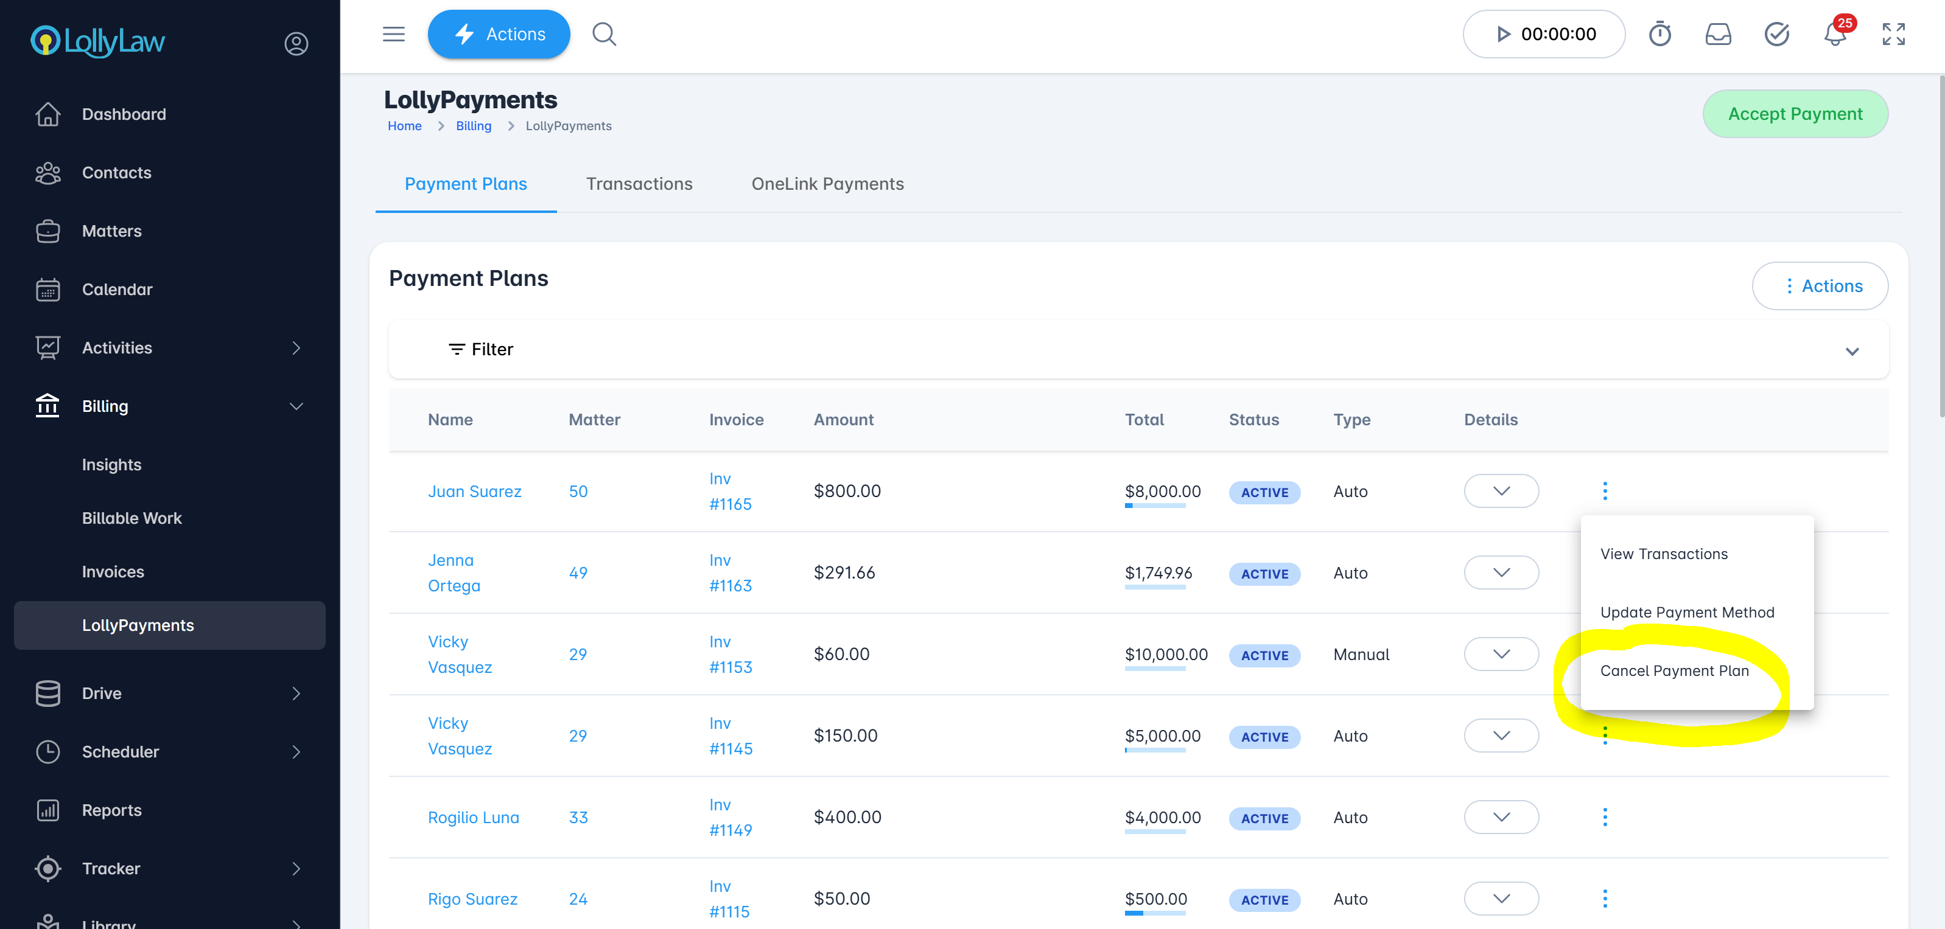This screenshot has width=1945, height=929.
Task: Expand details for Jenna Ortega plan
Action: point(1501,573)
